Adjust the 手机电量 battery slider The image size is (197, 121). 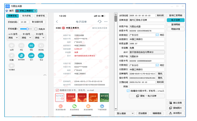point(26,29)
